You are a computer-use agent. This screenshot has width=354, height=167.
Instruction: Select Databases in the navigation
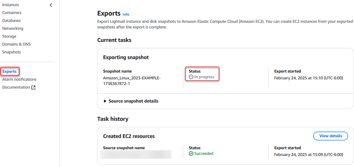tap(12, 21)
